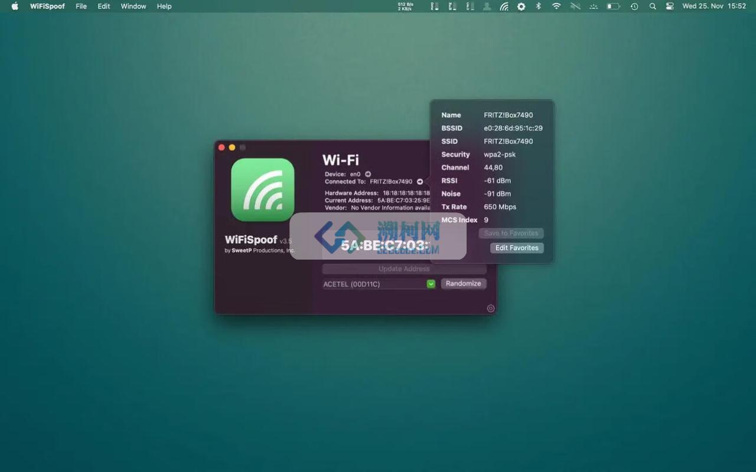The width and height of the screenshot is (756, 472).
Task: Click the BSSID value e0:28:6d:95:1c:29
Action: 513,128
